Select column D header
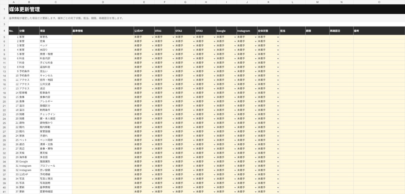This screenshot has height=194, width=405. click(x=103, y=2)
